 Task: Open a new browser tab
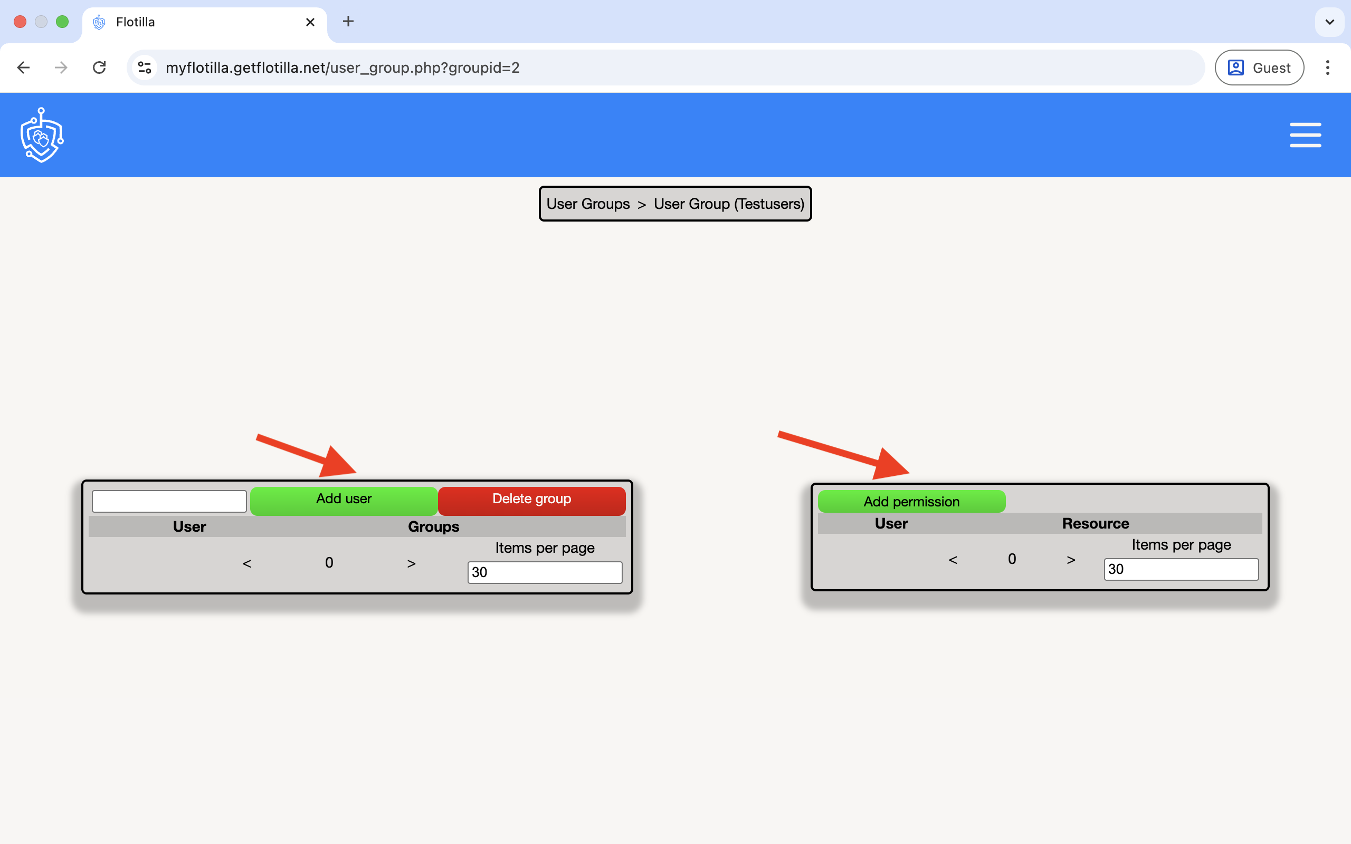click(x=348, y=21)
